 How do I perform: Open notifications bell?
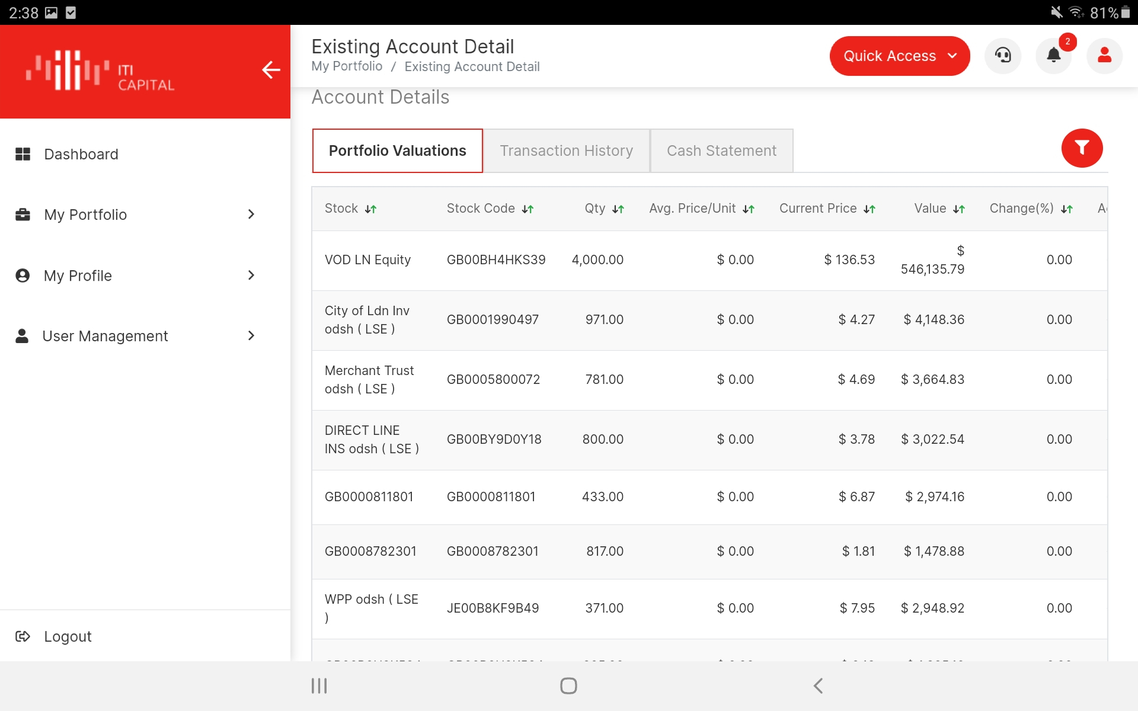click(1053, 56)
